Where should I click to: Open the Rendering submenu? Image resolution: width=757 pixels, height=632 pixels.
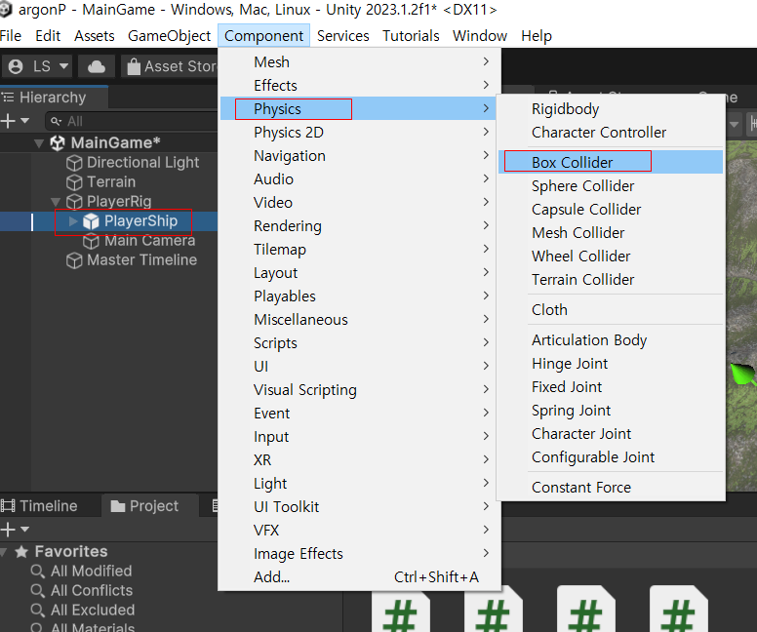pos(359,225)
